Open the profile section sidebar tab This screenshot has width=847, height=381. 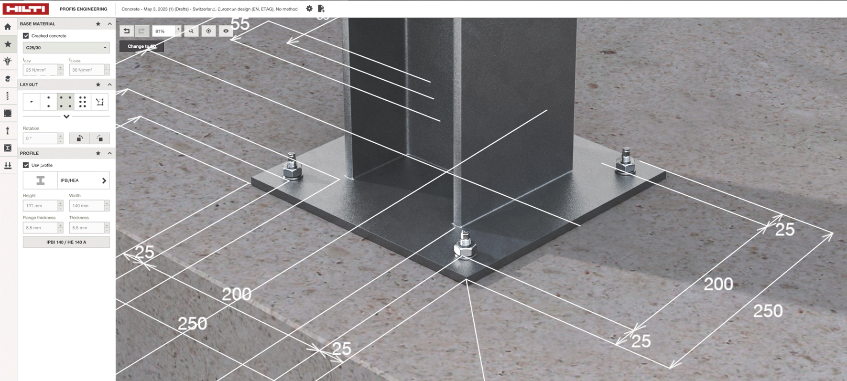click(8, 148)
